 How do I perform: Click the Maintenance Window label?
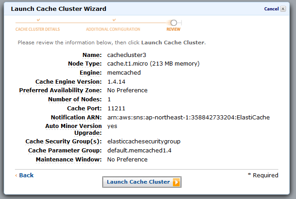click(69, 160)
